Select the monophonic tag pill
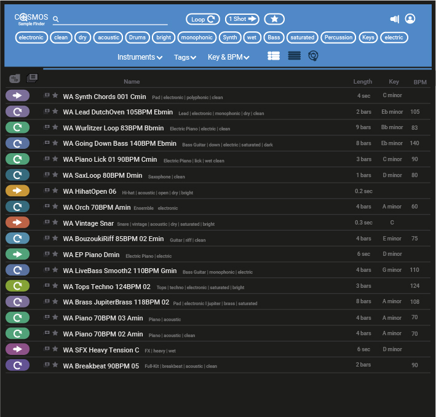Viewport: 436px width, 417px height. pos(197,38)
